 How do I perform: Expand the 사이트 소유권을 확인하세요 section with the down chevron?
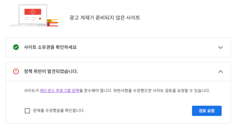coord(220,48)
